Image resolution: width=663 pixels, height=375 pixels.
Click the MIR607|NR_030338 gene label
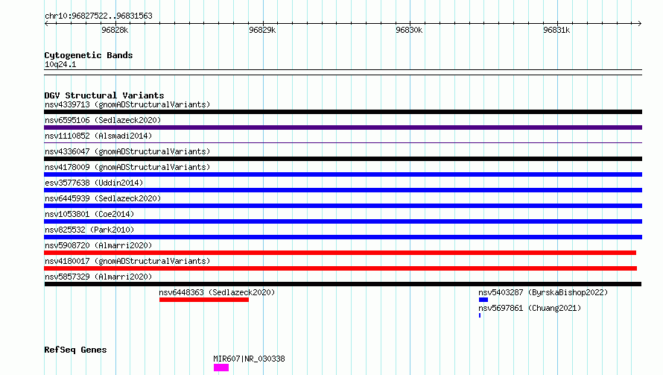249,359
